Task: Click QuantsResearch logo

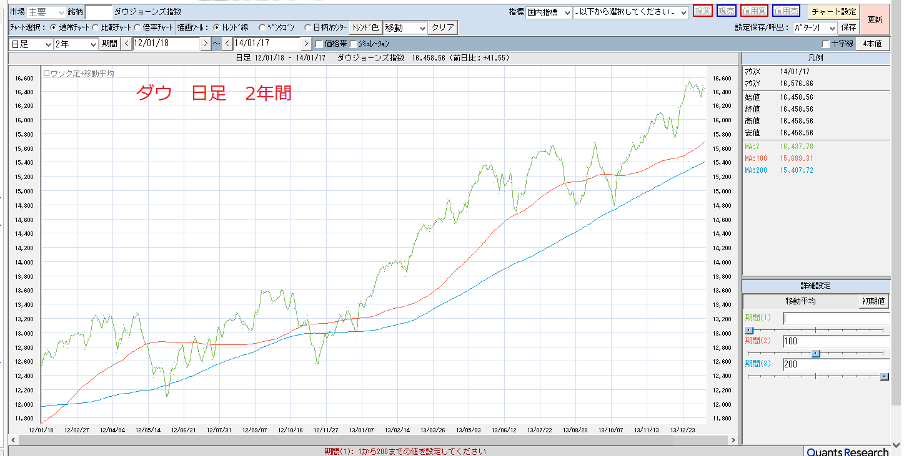Action: click(x=847, y=452)
